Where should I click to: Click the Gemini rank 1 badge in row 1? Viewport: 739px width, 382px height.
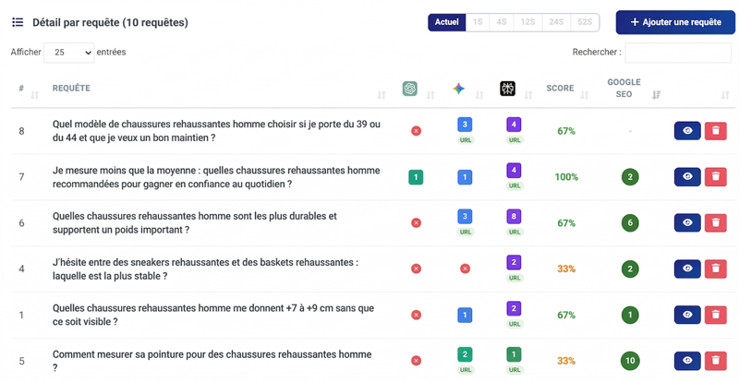[465, 316]
